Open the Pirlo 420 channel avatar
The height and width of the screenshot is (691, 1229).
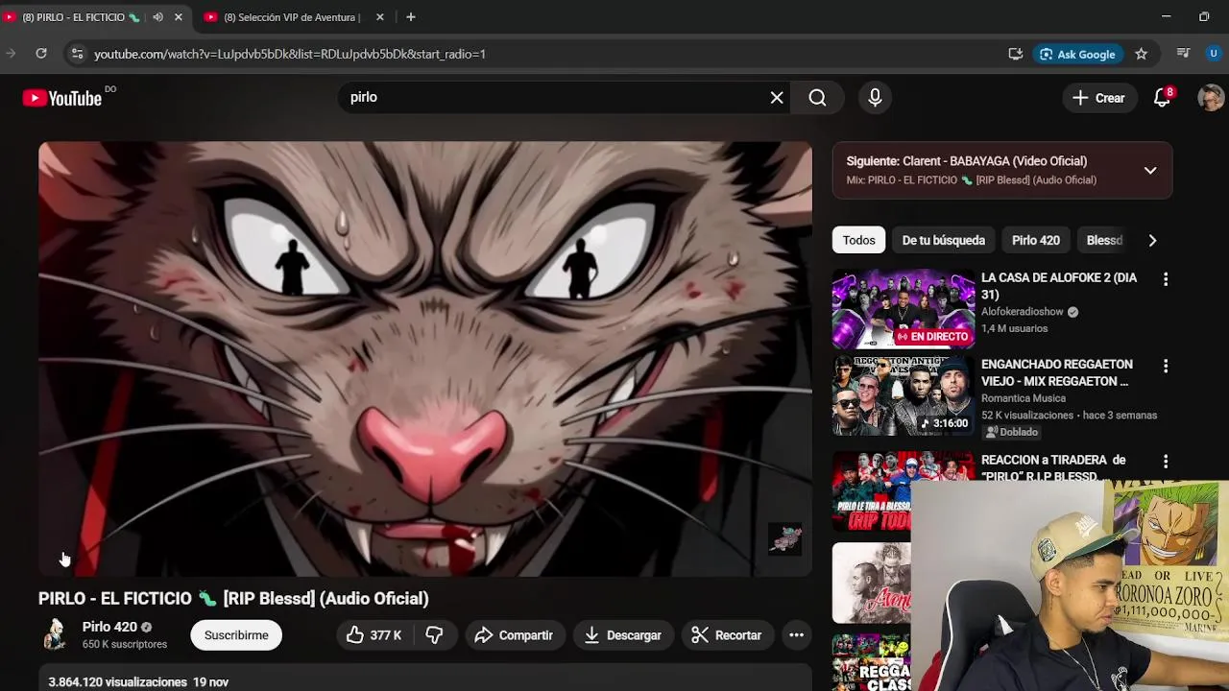click(x=55, y=634)
